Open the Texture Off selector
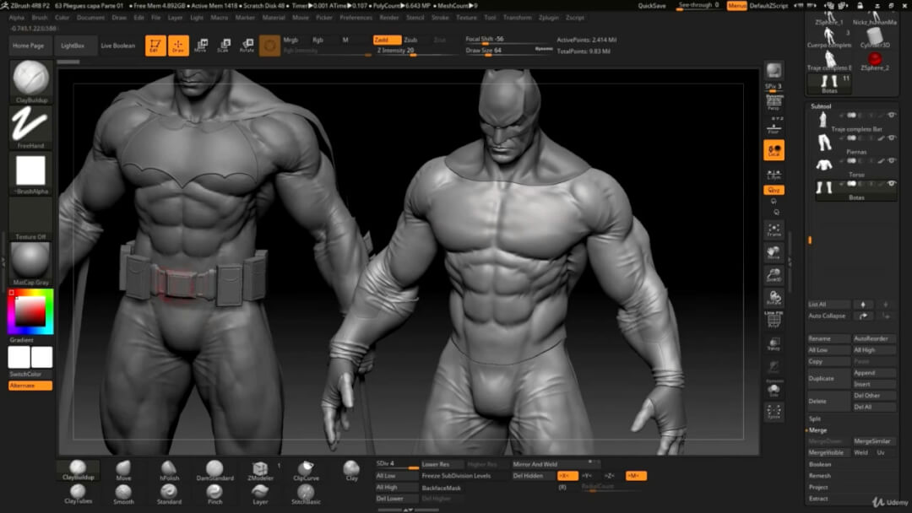Image resolution: width=912 pixels, height=513 pixels. click(30, 219)
